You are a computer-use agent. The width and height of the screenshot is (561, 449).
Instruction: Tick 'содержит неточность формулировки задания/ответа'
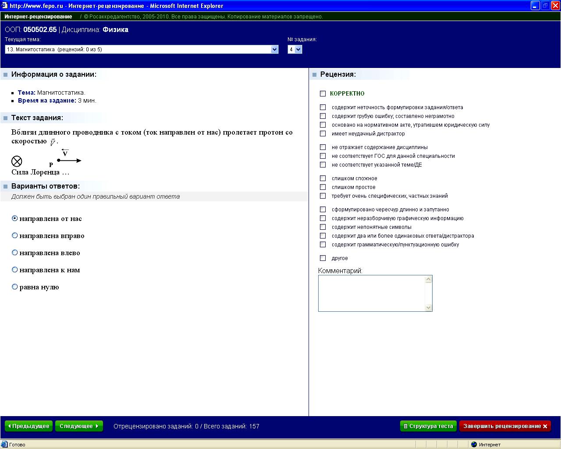[323, 107]
